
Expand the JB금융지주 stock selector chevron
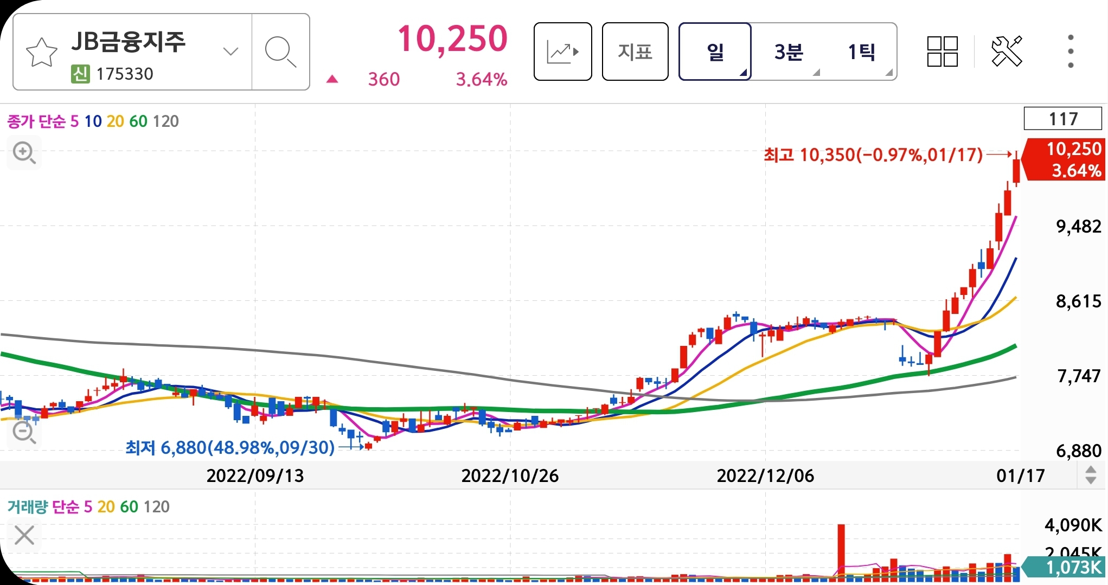pyautogui.click(x=230, y=52)
